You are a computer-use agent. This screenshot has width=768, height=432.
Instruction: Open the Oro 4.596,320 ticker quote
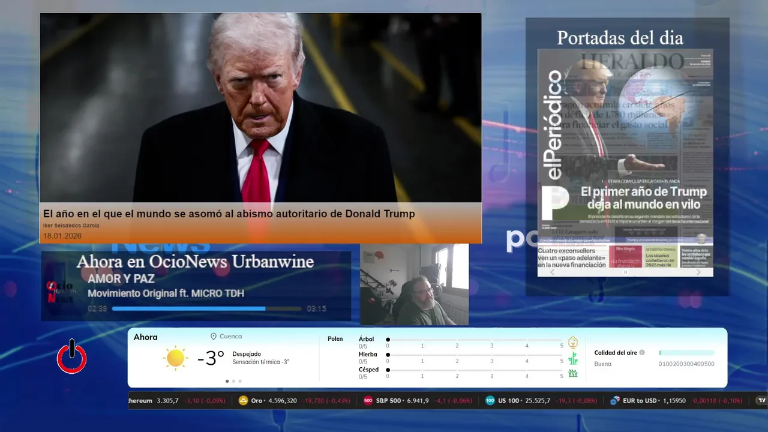295,401
